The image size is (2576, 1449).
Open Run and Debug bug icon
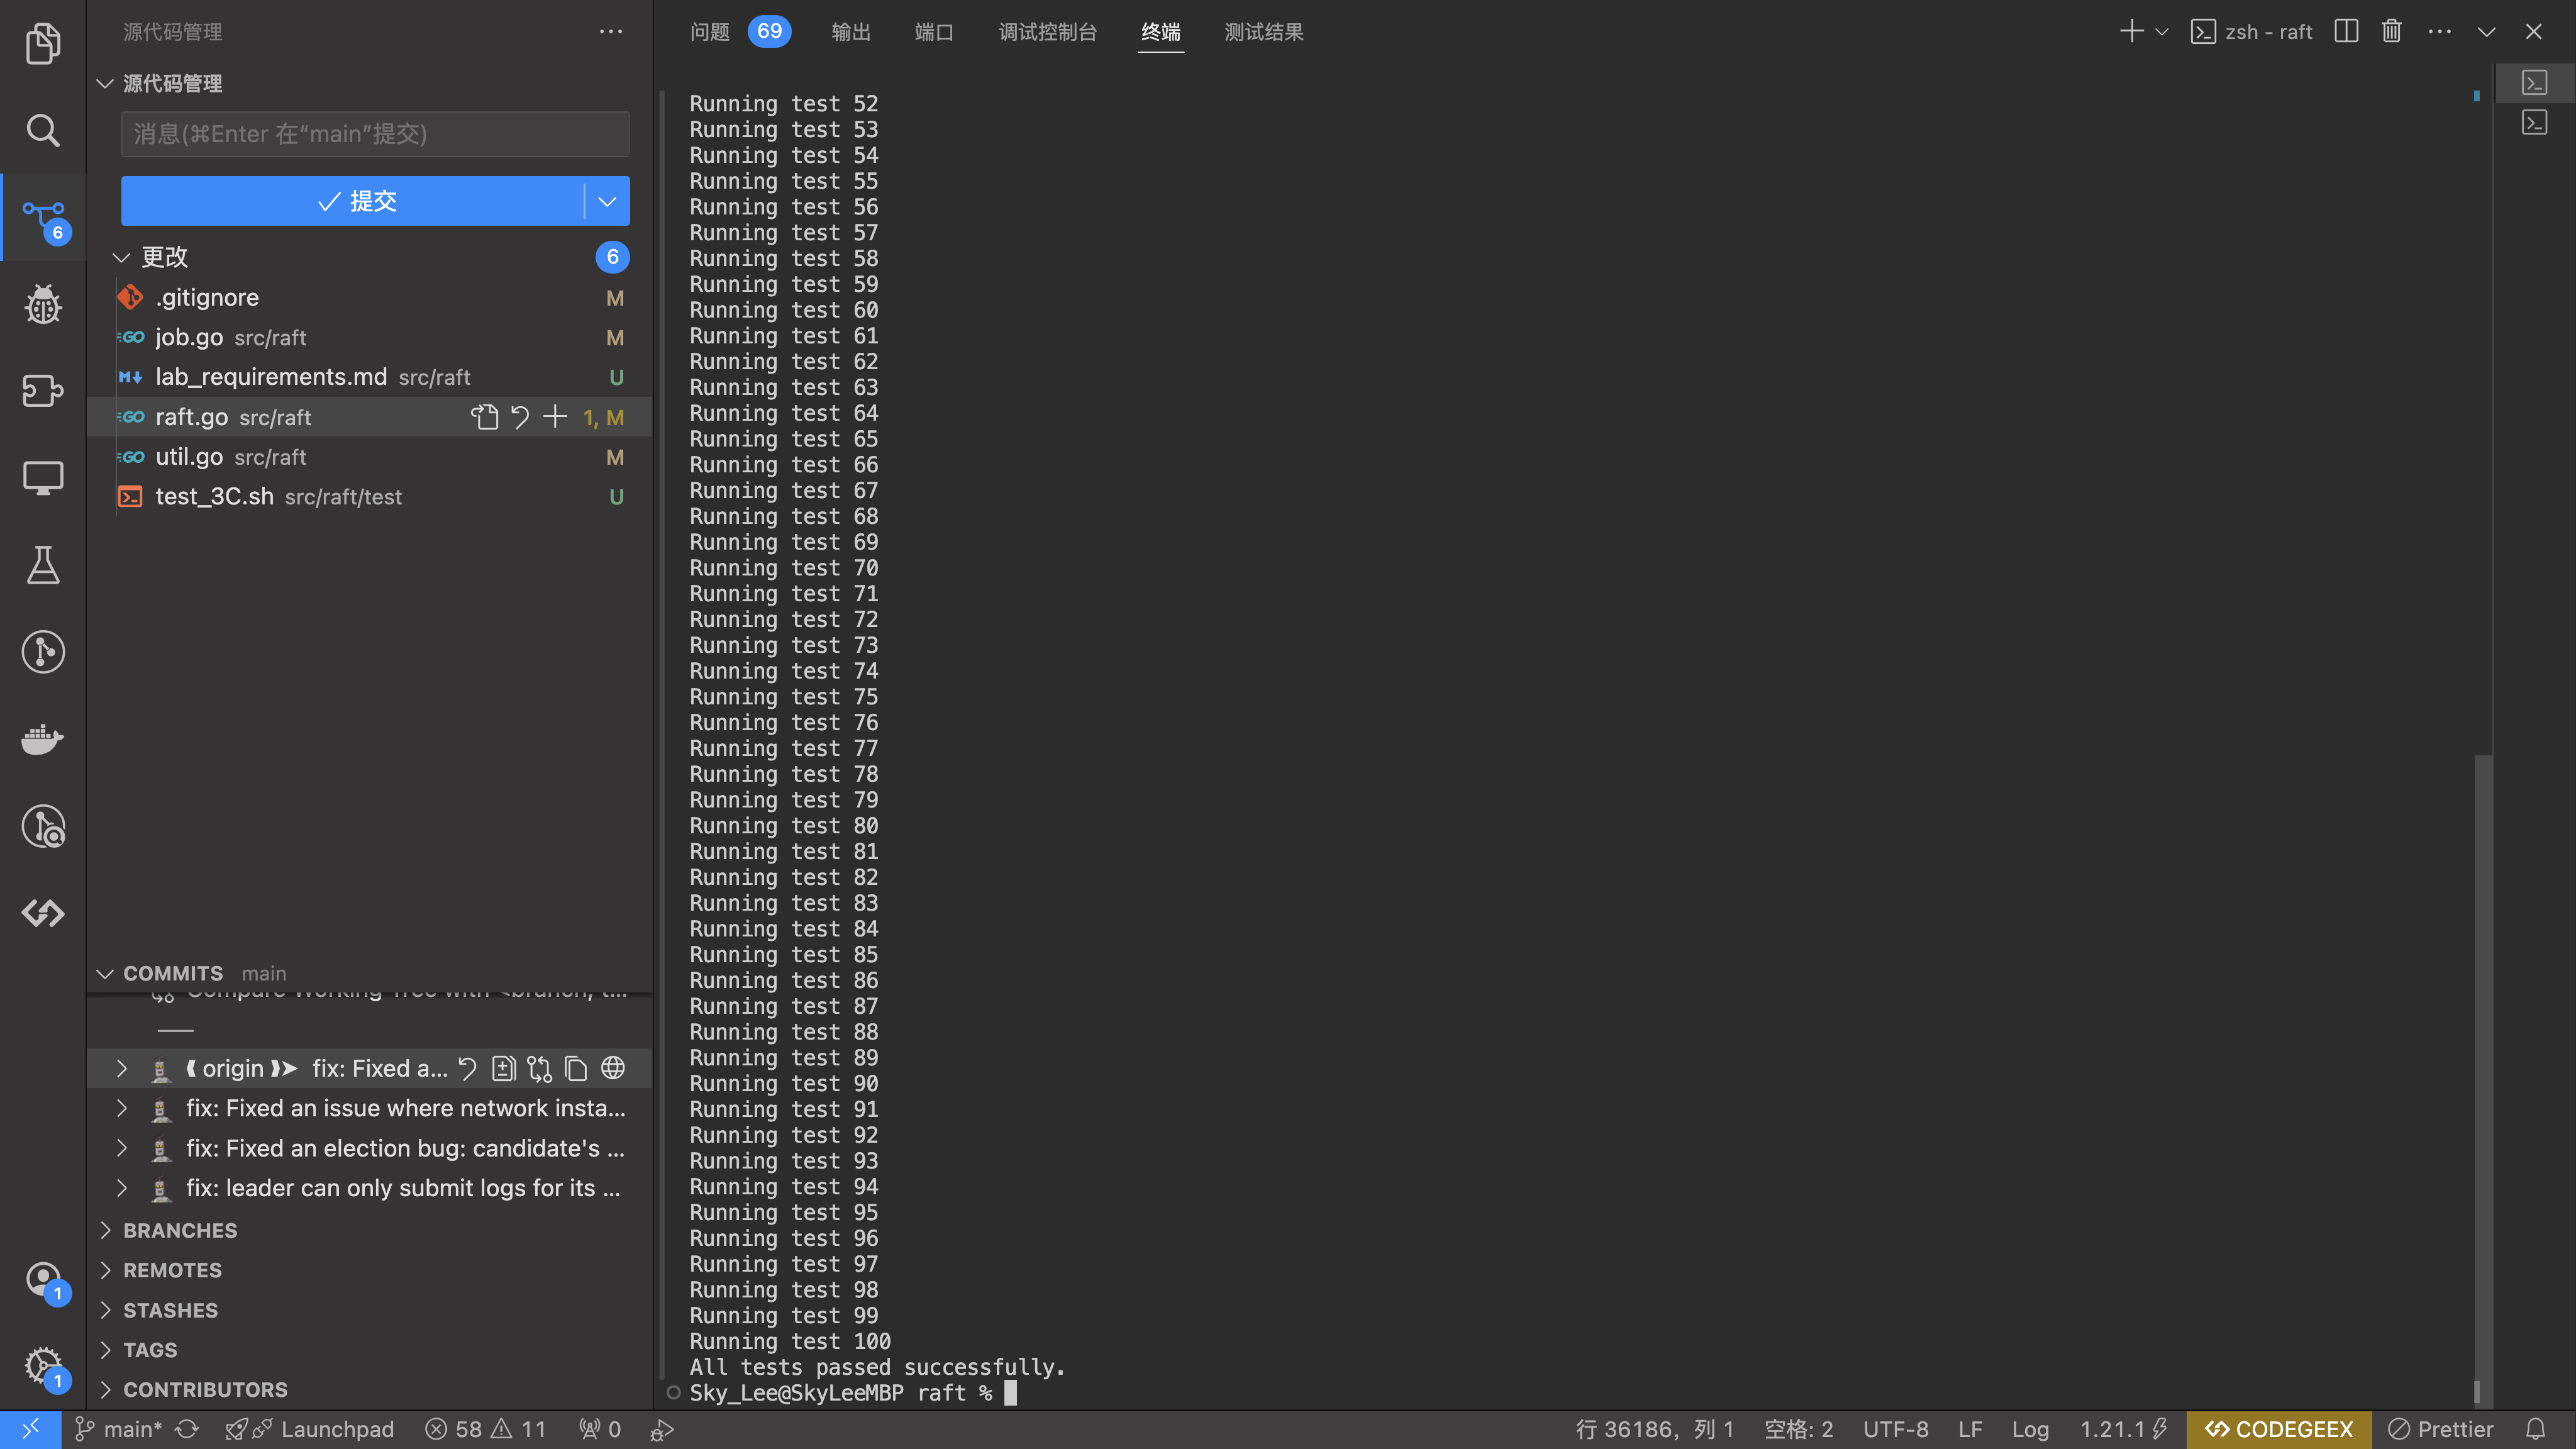(x=43, y=304)
